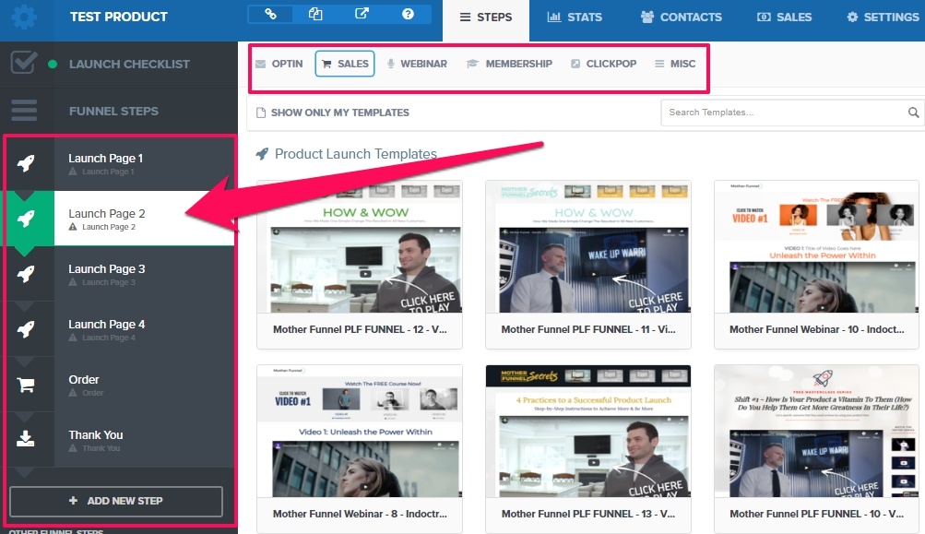Click ADD NEW STEP button
Viewport: 925px width, 534px height.
coord(116,501)
